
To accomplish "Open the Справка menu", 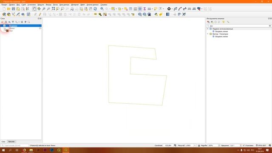I will coord(104,5).
